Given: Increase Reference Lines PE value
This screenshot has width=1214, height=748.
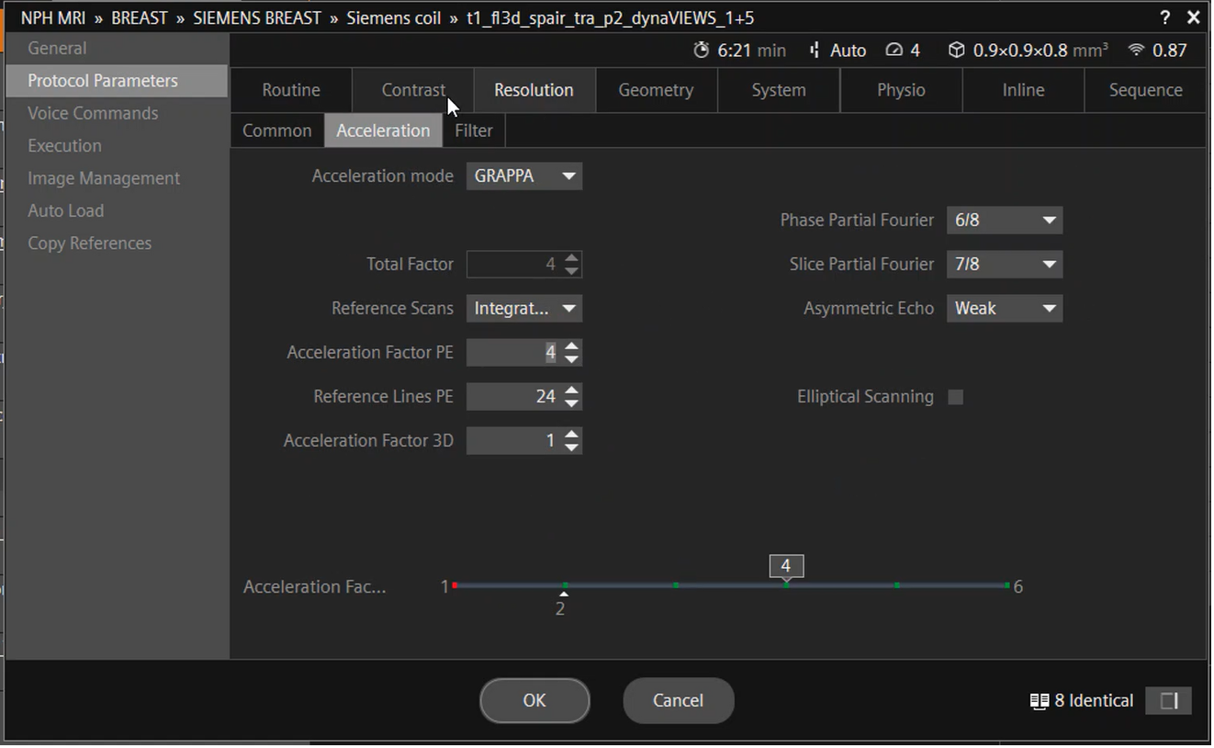Looking at the screenshot, I should pyautogui.click(x=572, y=391).
